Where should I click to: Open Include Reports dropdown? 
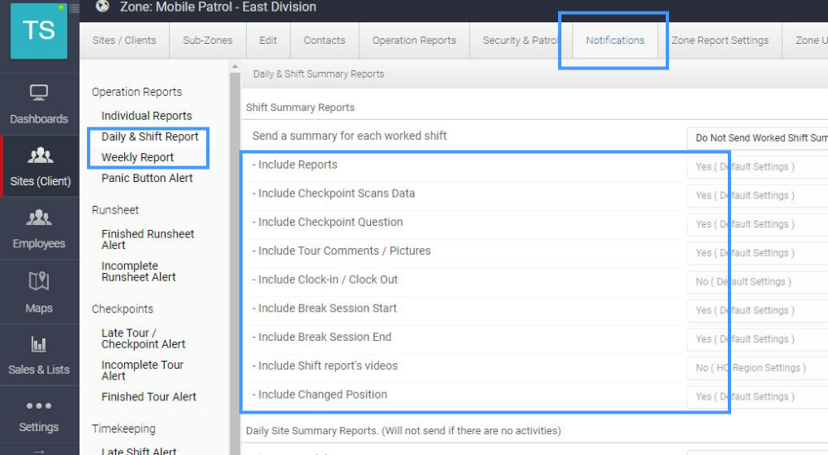[x=758, y=166]
